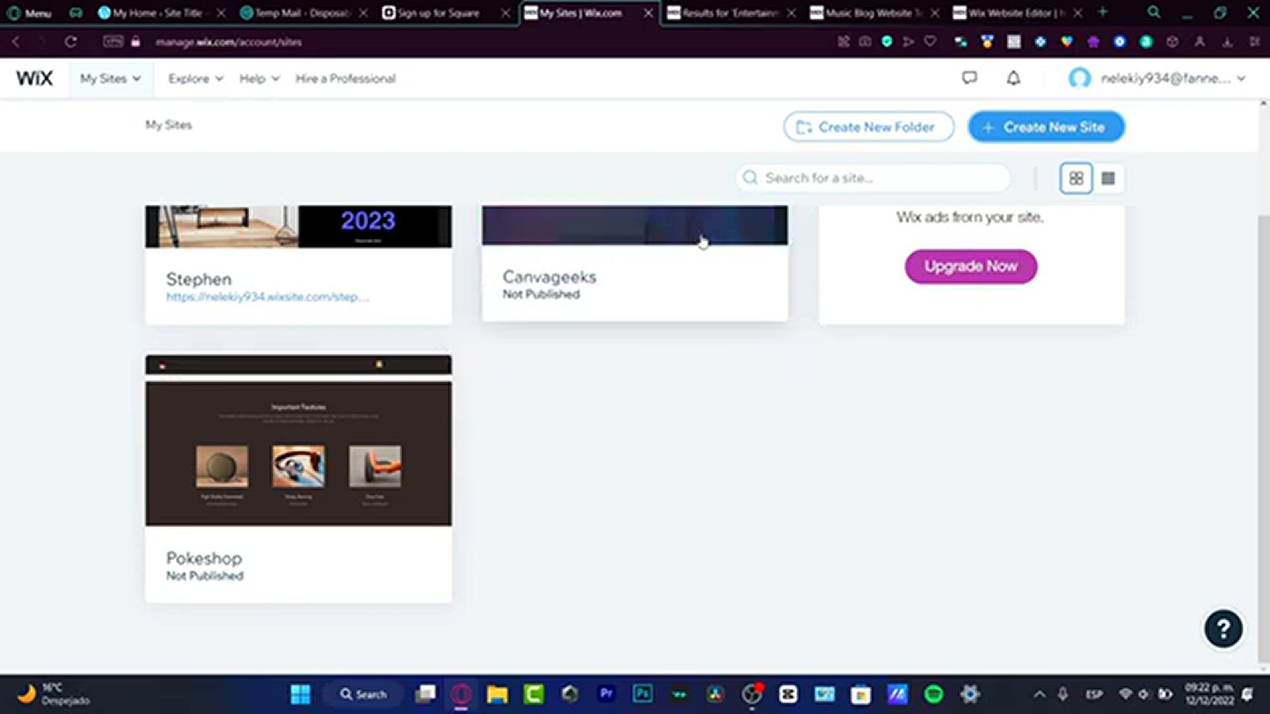
Task: Click the snapshot camera icon in address bar
Action: [865, 42]
